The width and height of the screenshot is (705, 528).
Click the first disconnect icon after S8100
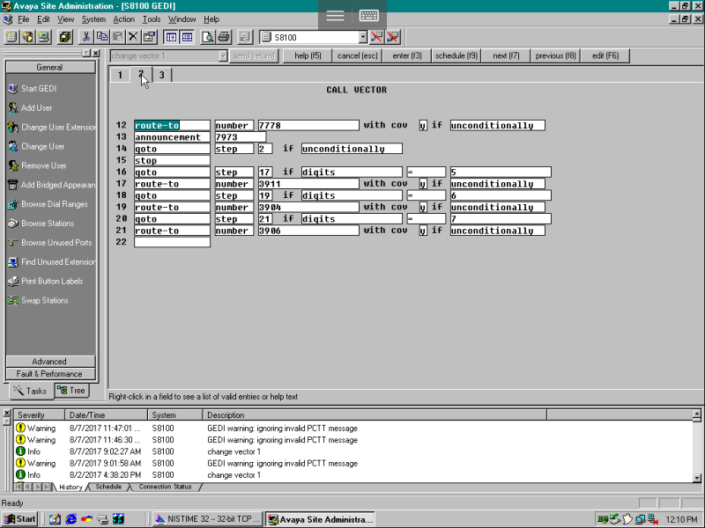coord(376,37)
